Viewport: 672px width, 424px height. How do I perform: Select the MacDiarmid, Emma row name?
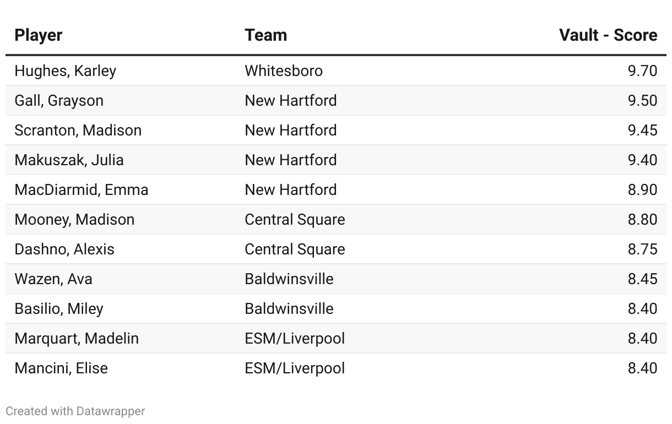[x=82, y=190]
